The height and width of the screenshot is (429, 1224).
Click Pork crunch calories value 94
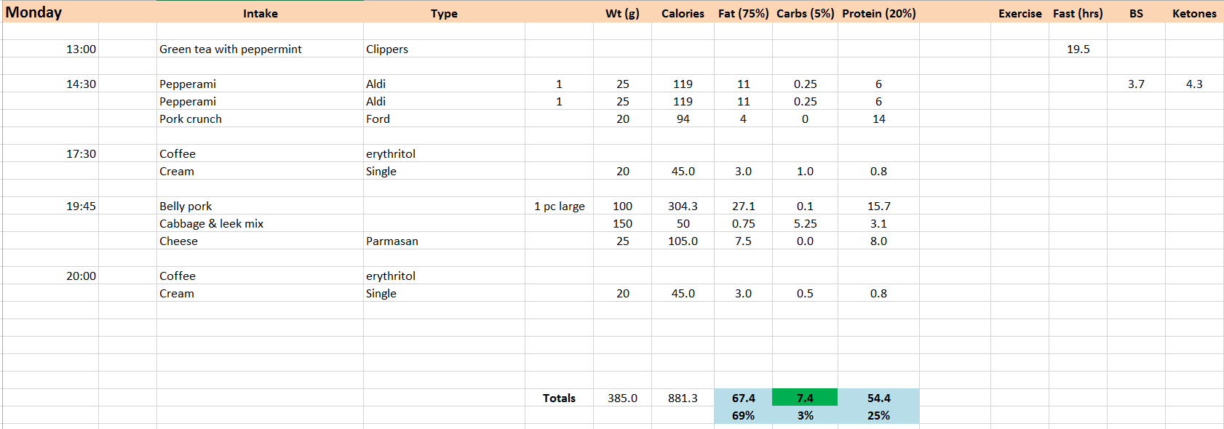(x=683, y=119)
